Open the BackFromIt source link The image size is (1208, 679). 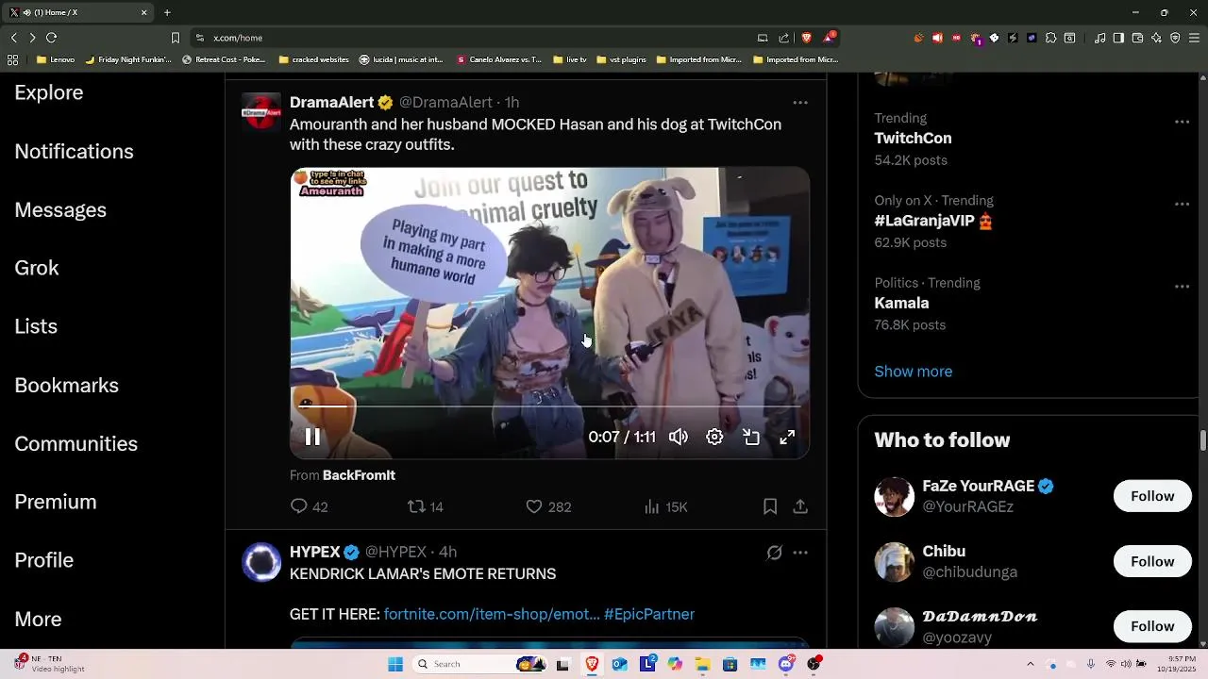coord(359,475)
